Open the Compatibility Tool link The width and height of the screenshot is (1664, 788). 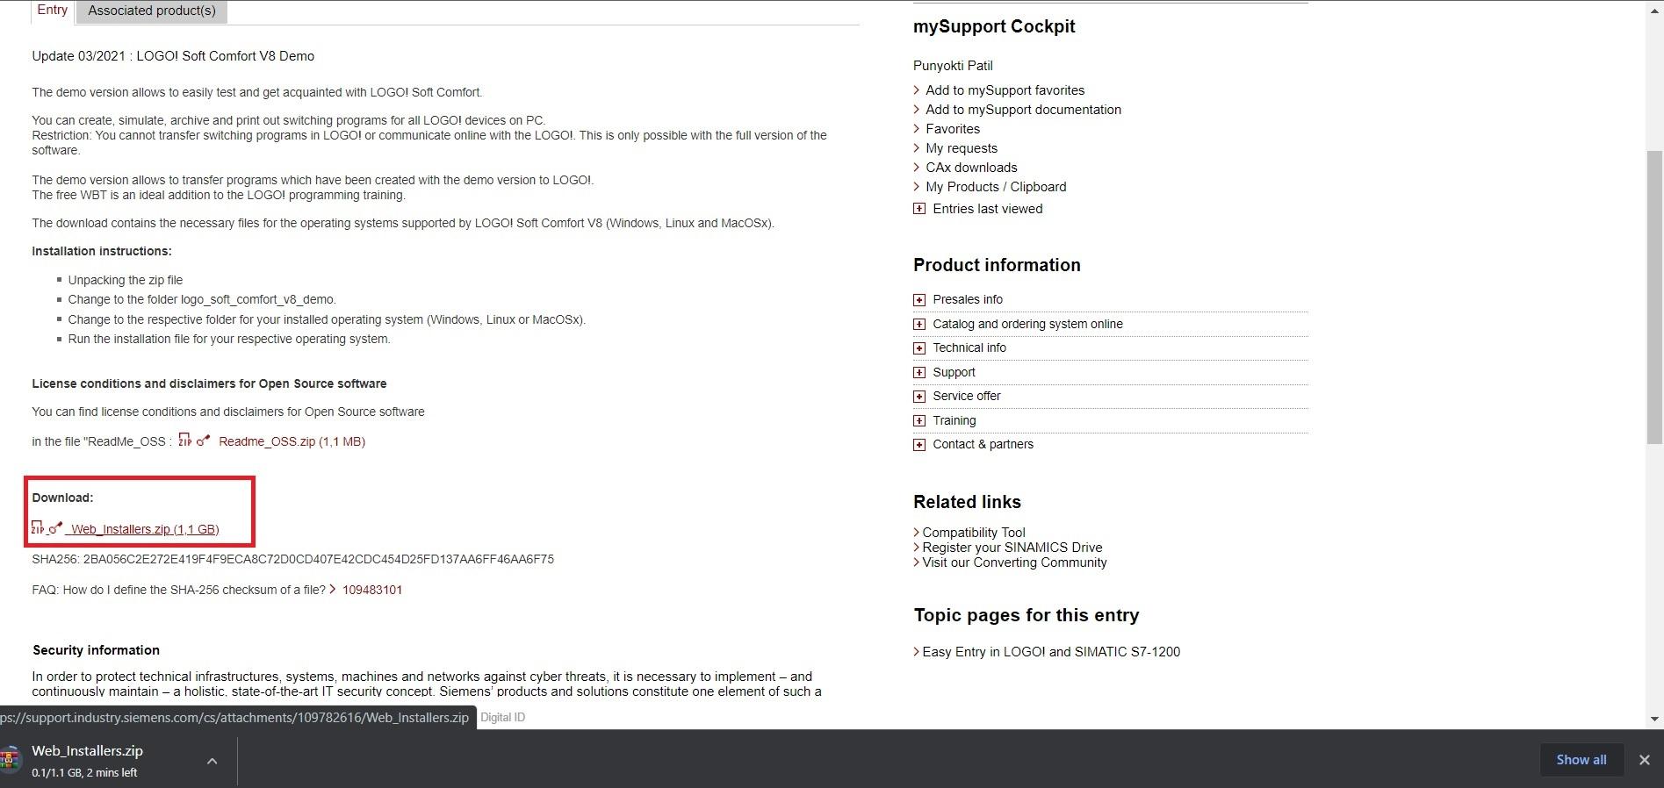coord(974,533)
